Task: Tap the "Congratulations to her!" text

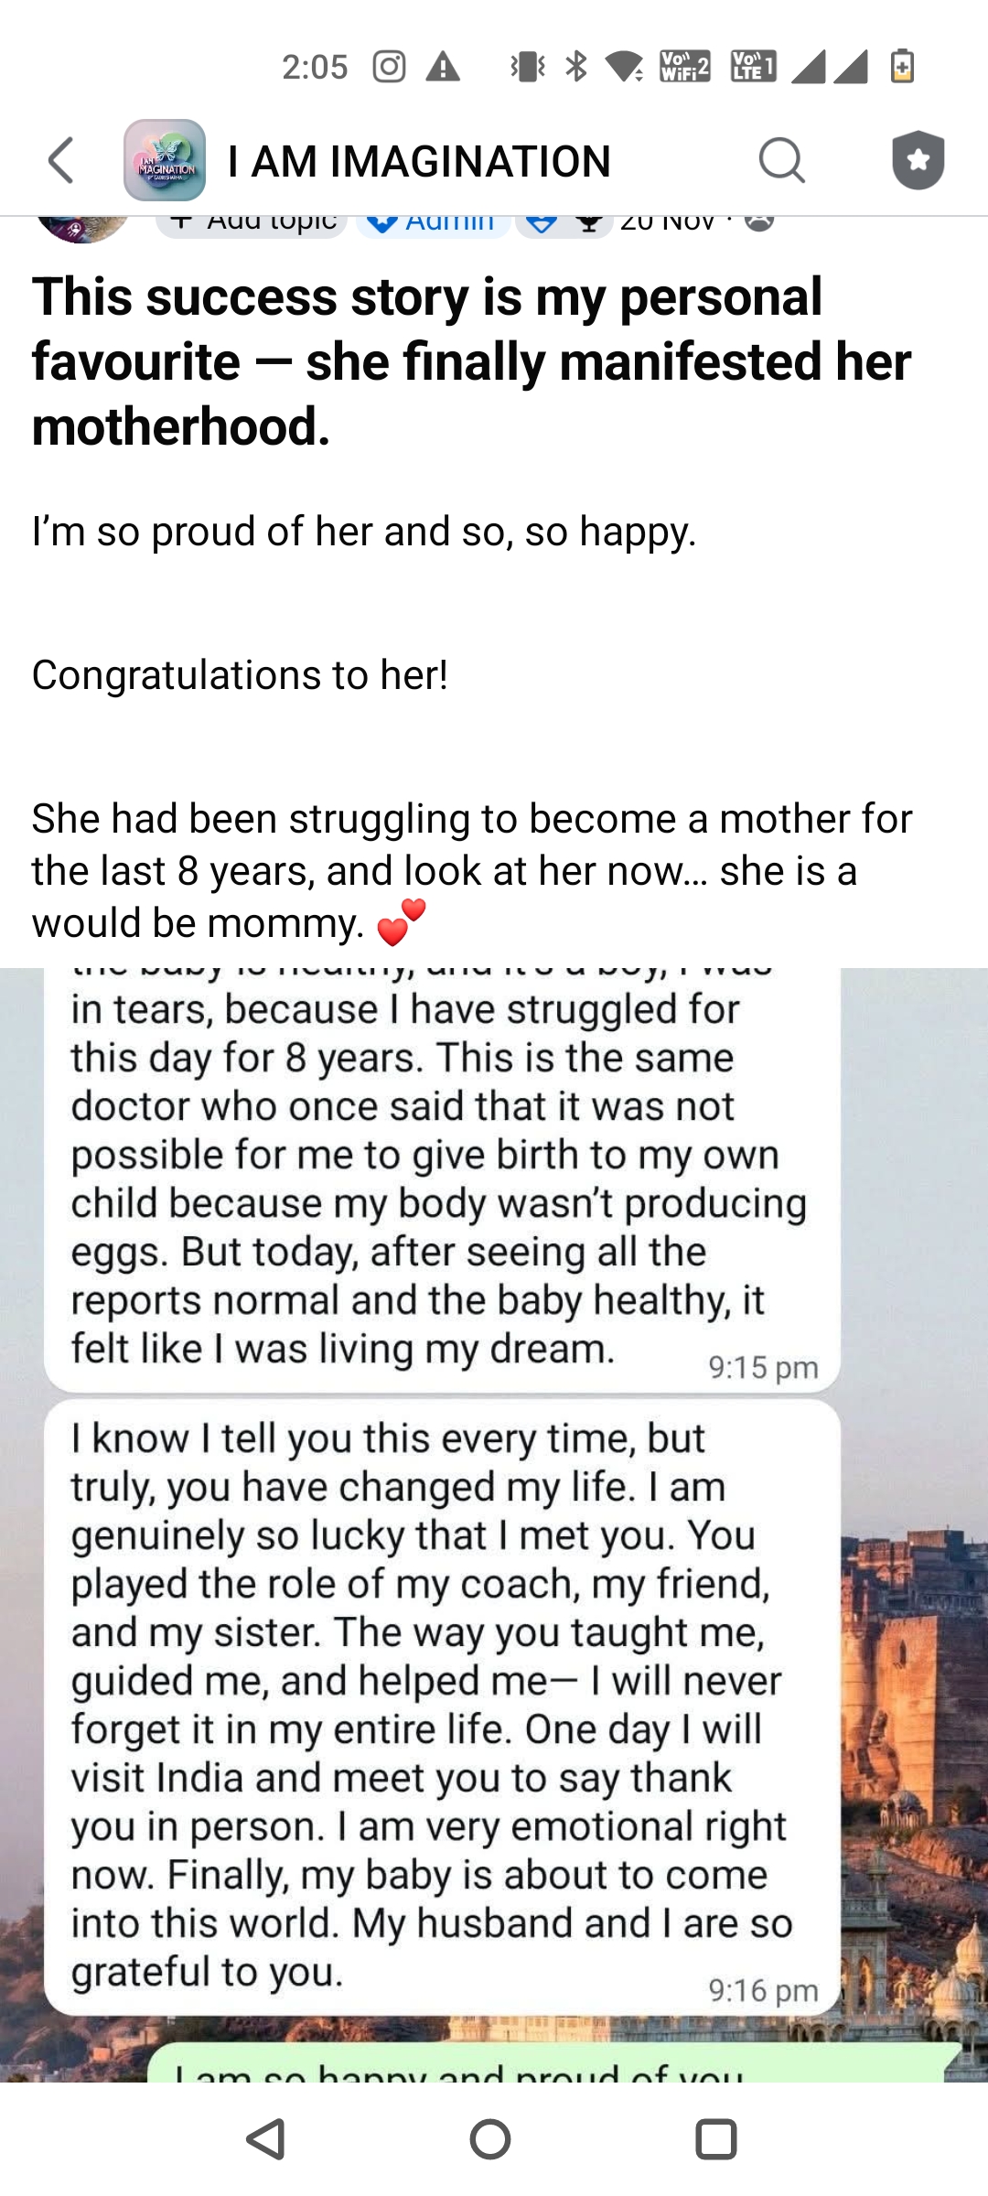Action: tap(240, 675)
